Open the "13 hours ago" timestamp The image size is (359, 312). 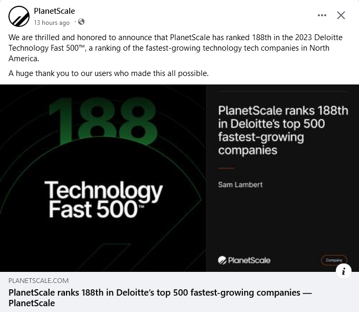[x=52, y=23]
